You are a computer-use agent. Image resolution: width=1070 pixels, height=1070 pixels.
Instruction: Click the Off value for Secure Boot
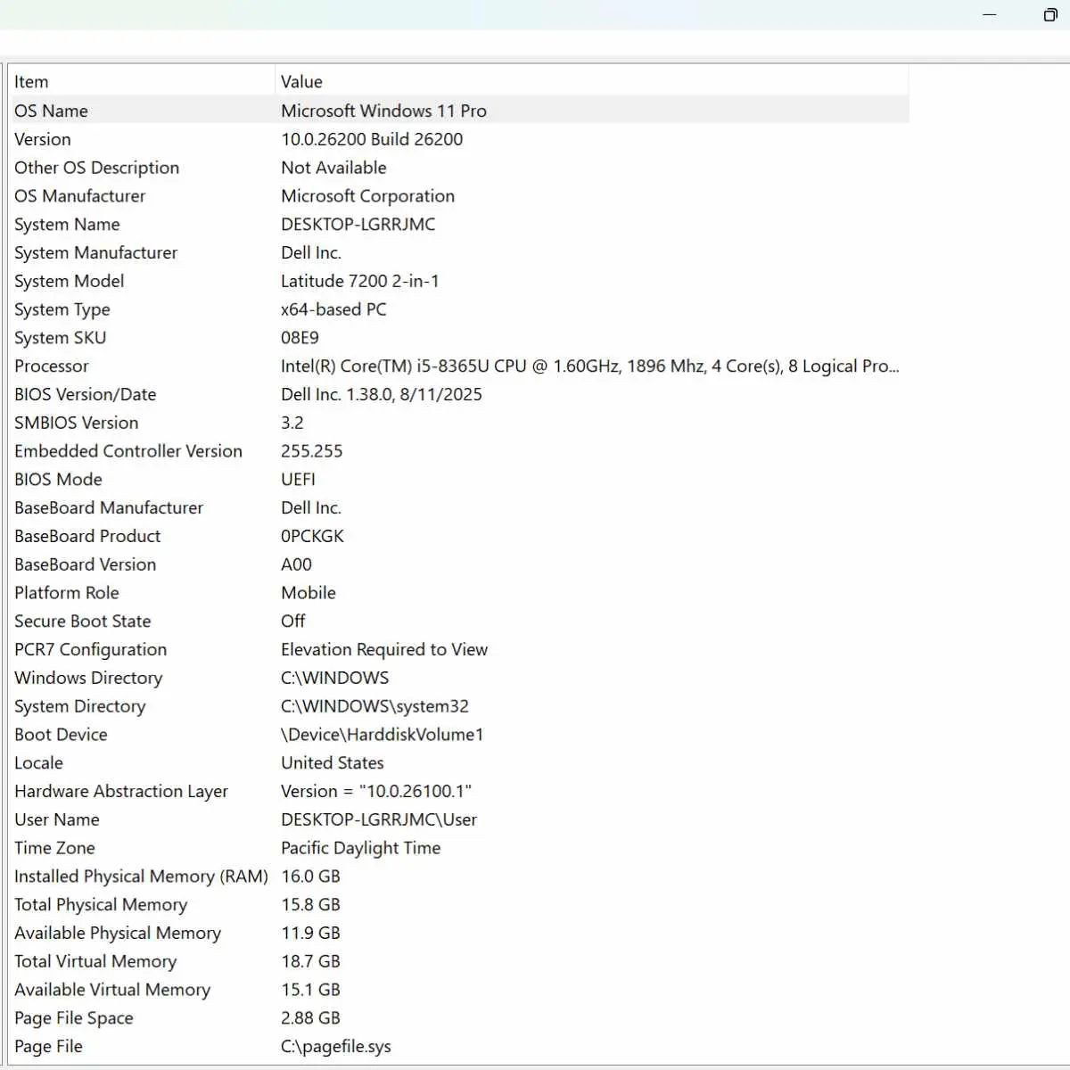pos(292,621)
